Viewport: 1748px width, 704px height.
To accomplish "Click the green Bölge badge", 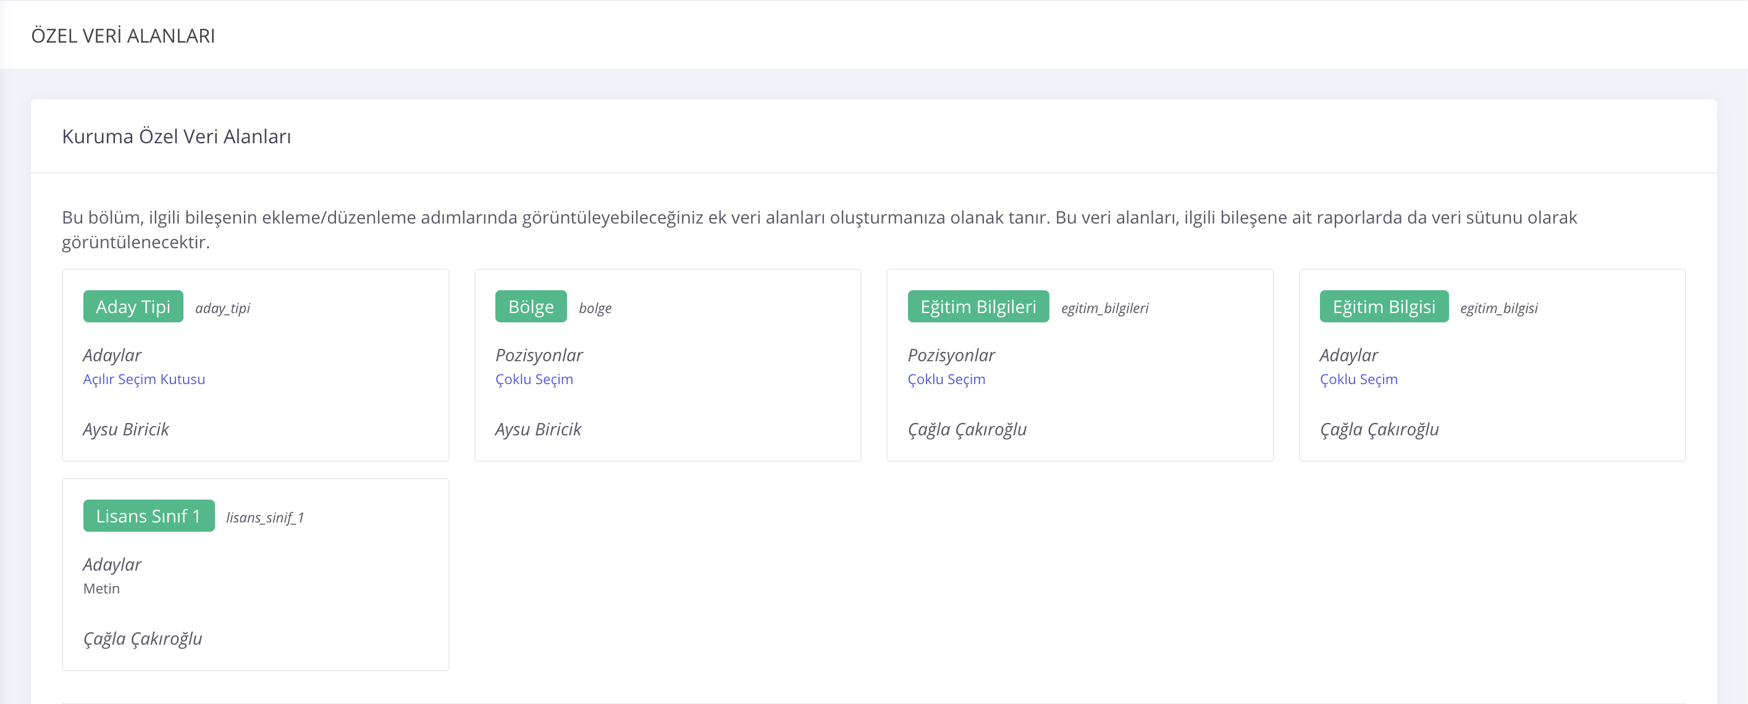I will pos(531,306).
